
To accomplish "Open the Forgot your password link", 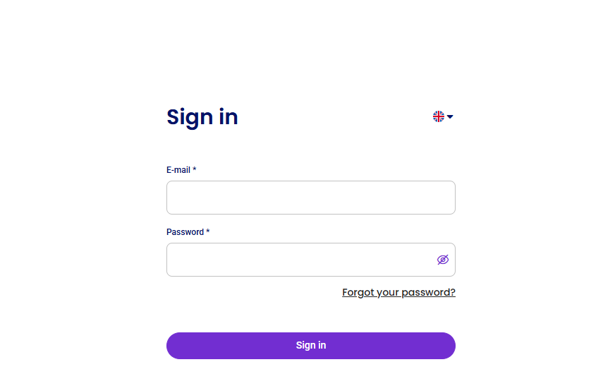I will [x=398, y=292].
